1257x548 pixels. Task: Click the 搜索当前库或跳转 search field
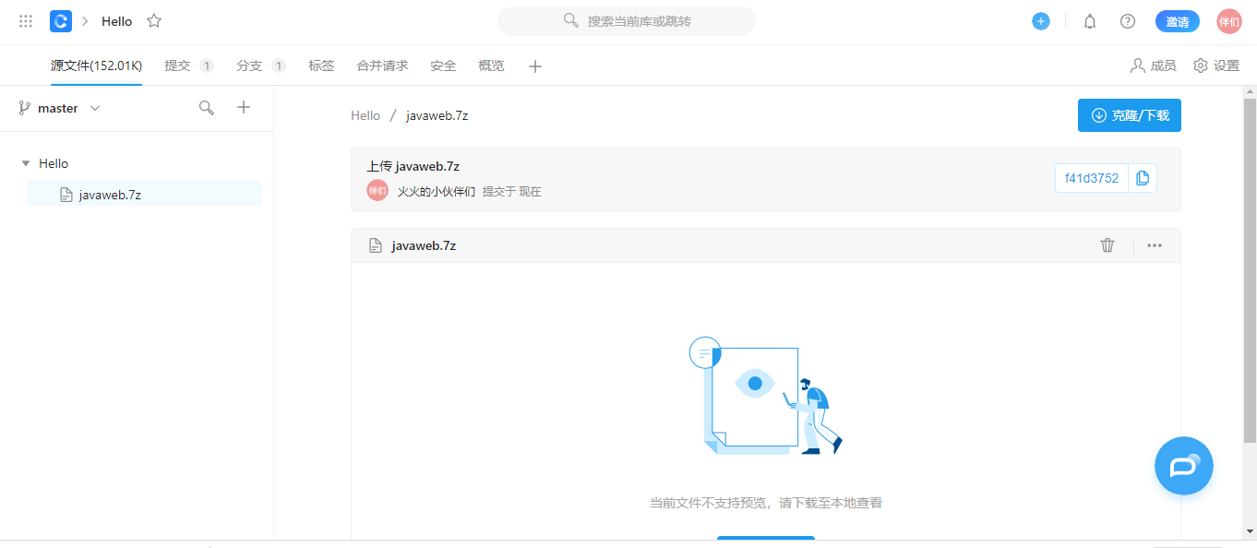tap(627, 21)
